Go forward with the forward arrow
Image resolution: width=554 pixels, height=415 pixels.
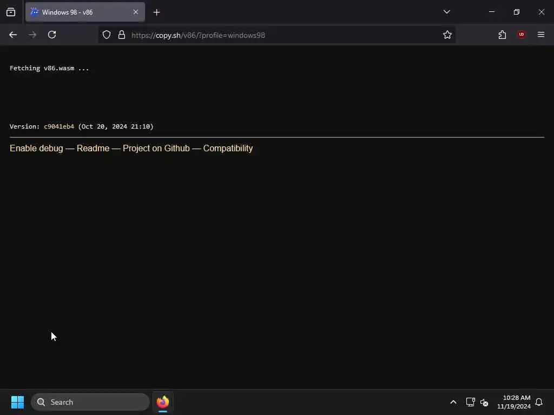click(32, 35)
